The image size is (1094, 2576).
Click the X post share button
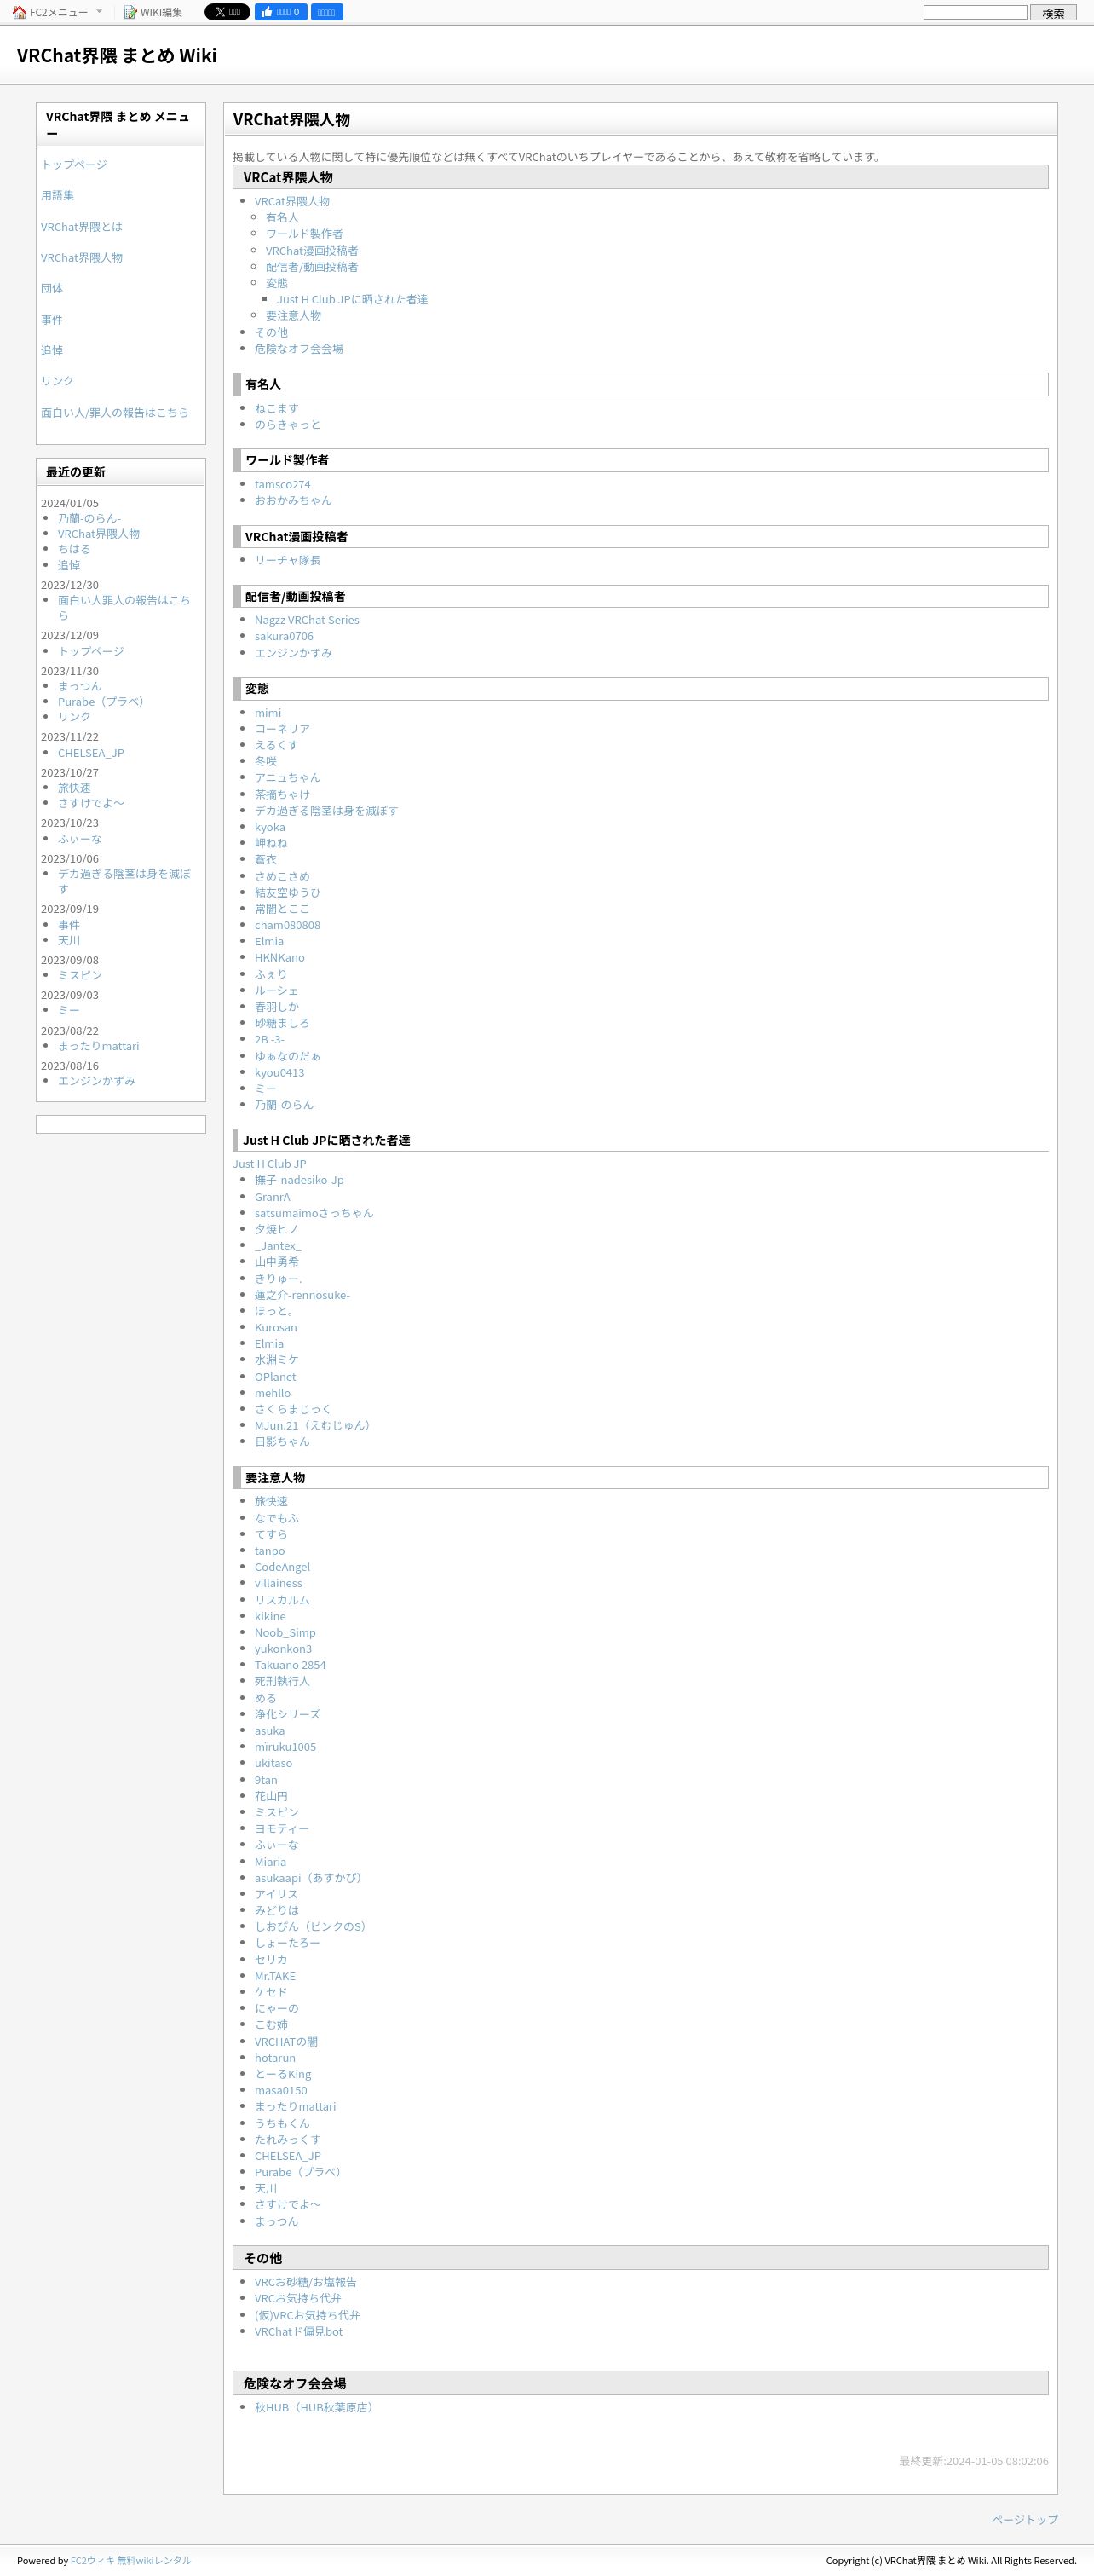(x=227, y=12)
